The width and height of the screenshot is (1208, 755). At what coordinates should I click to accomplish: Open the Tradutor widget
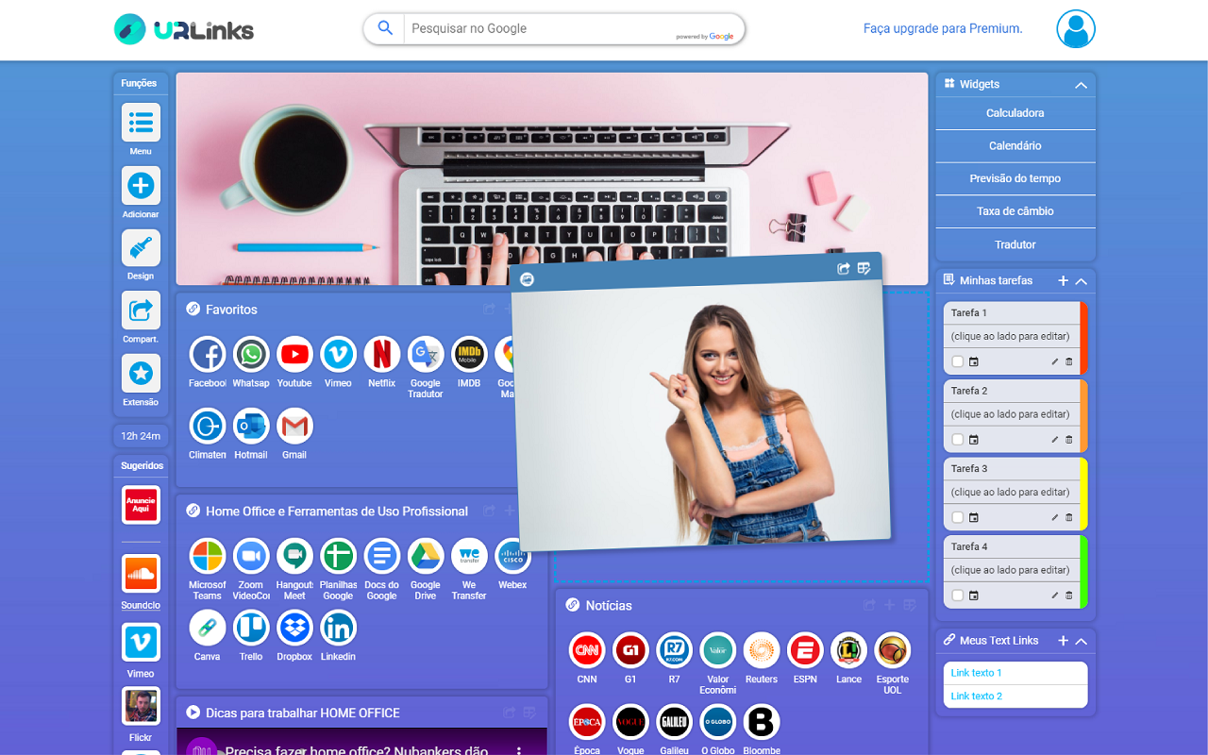(x=1015, y=244)
